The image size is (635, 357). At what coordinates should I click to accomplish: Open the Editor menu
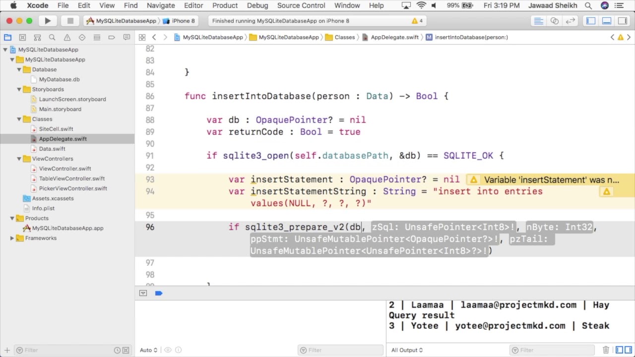[193, 5]
